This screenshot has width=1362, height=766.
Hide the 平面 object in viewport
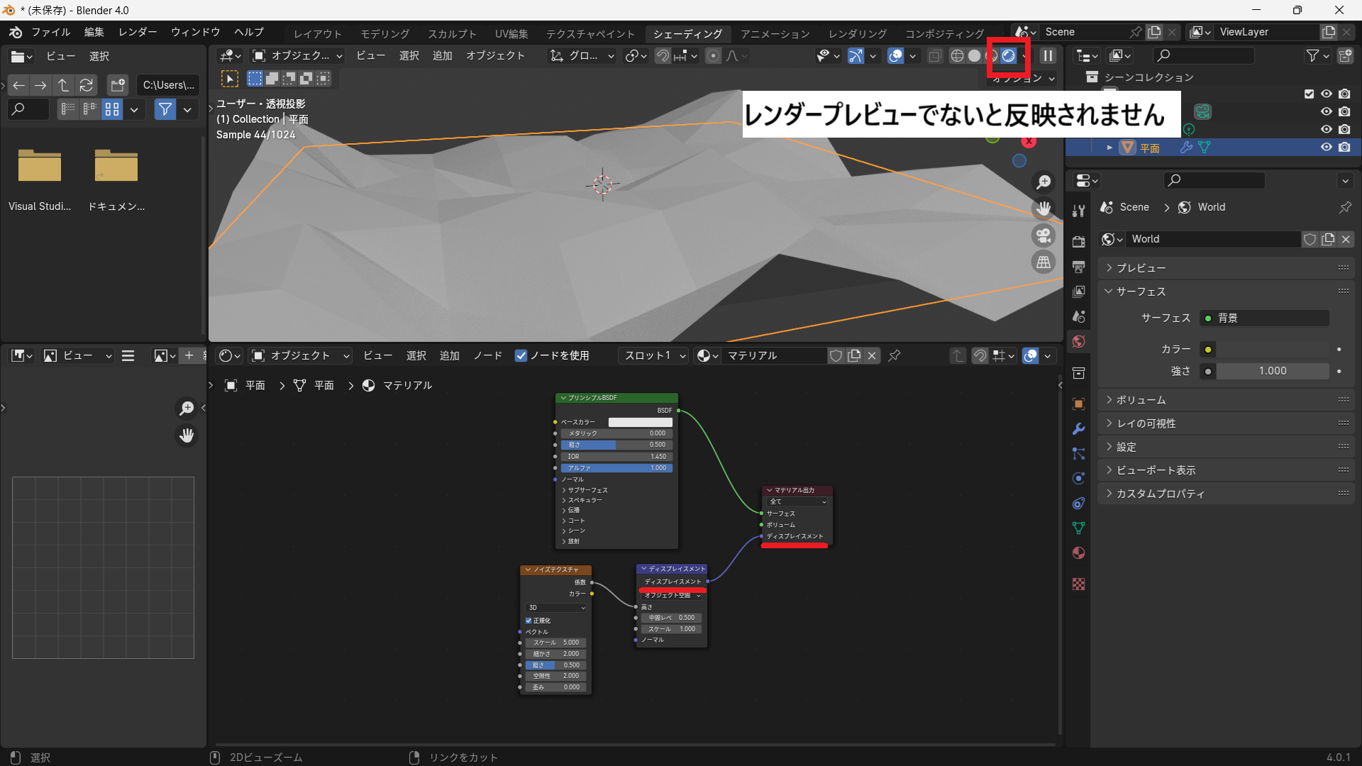tap(1326, 148)
